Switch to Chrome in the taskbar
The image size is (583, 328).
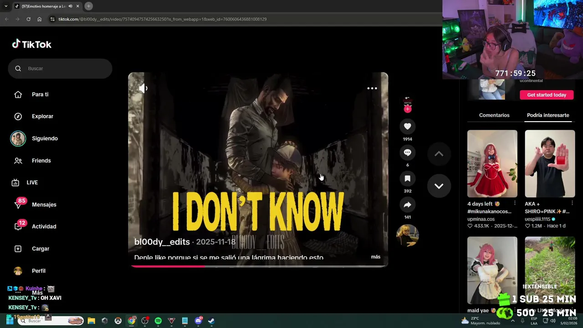(132, 321)
